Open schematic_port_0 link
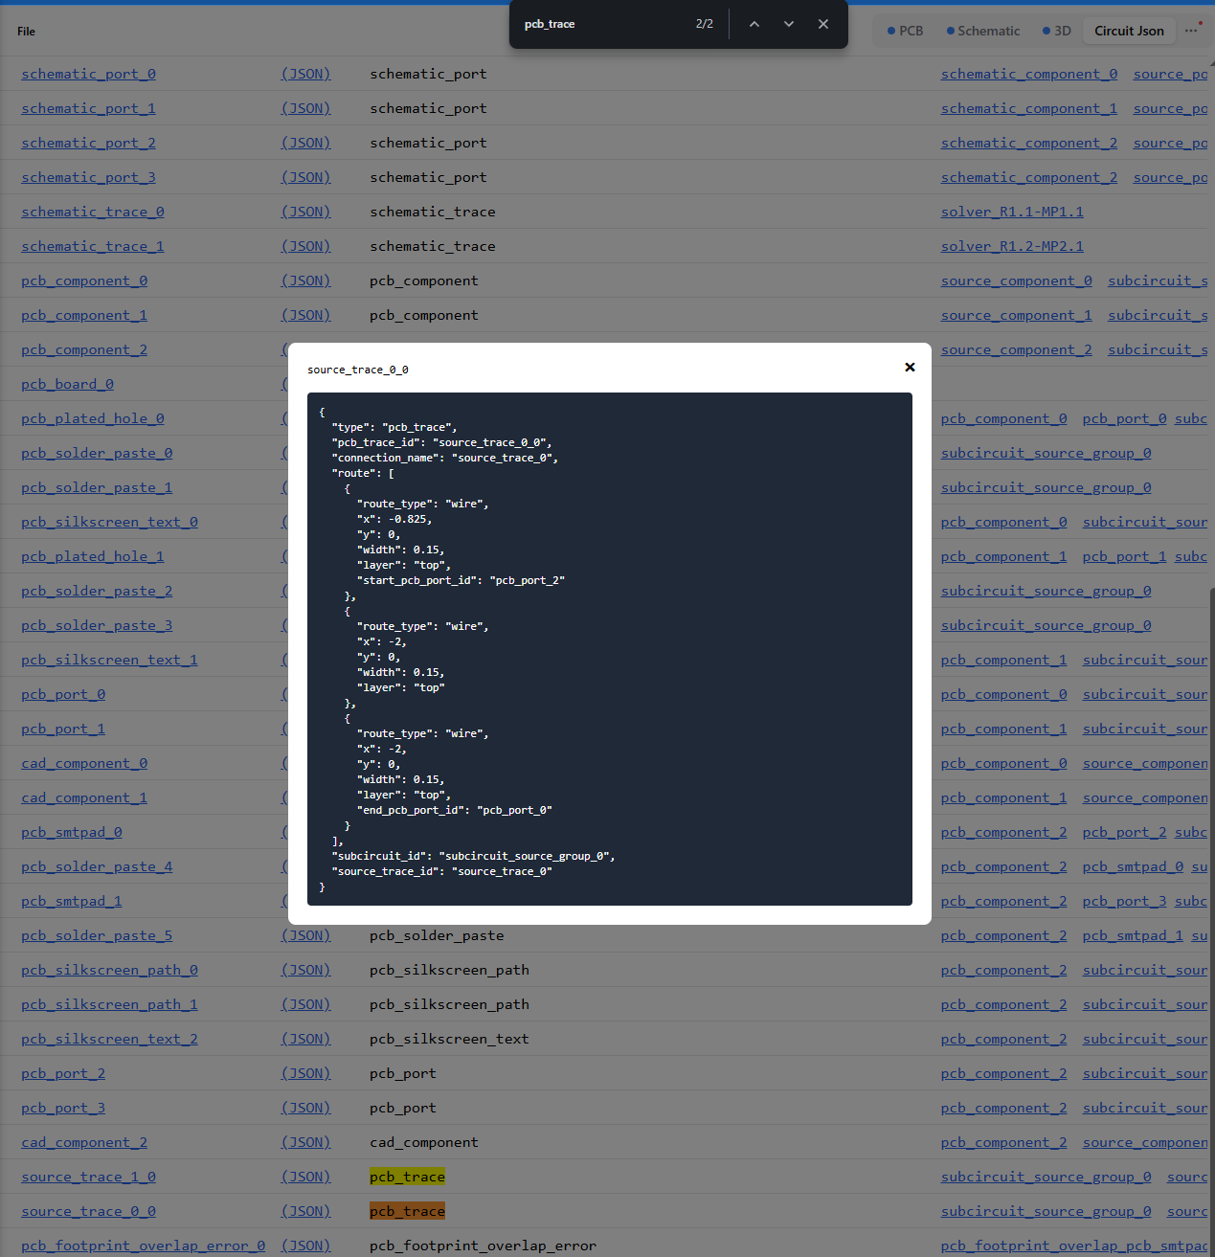 (88, 74)
